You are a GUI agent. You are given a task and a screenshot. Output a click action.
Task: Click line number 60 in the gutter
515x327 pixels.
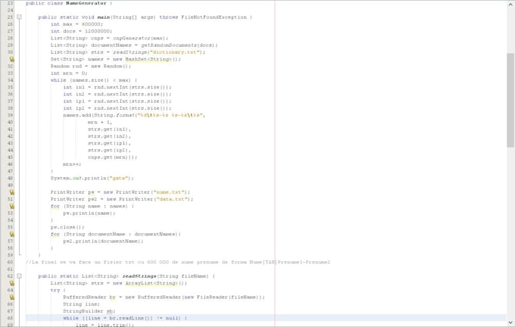(10, 263)
